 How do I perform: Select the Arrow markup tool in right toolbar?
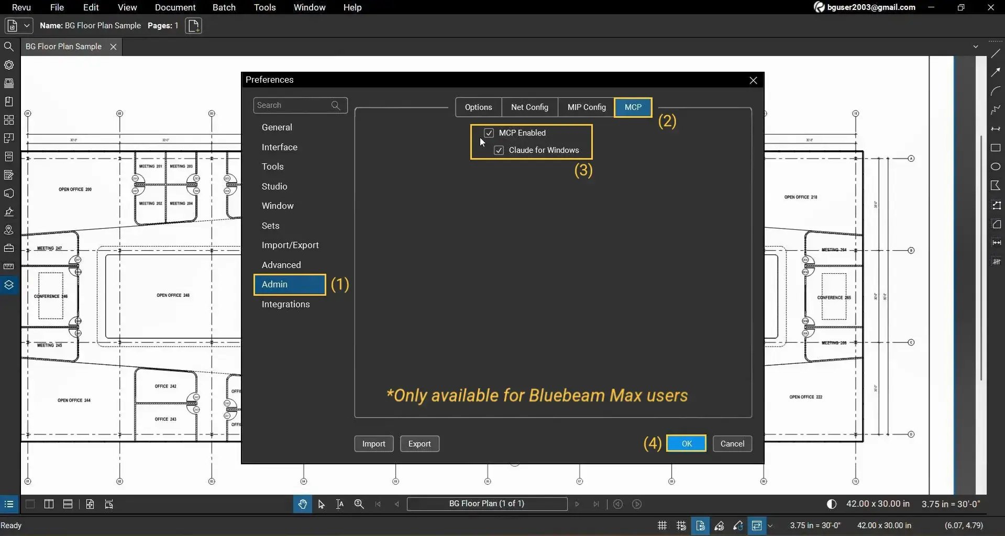coord(996,72)
